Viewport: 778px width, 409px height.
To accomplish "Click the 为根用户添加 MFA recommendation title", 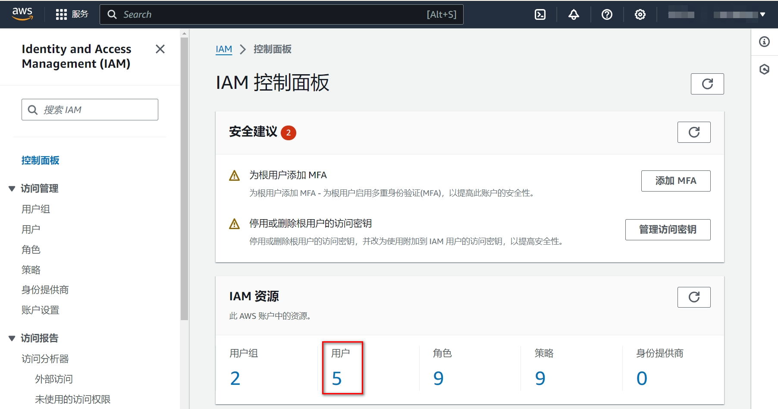I will coord(288,175).
